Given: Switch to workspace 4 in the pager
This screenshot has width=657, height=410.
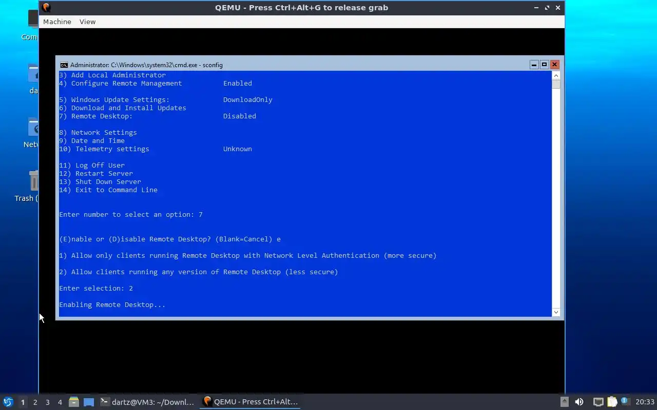Looking at the screenshot, I should 60,402.
